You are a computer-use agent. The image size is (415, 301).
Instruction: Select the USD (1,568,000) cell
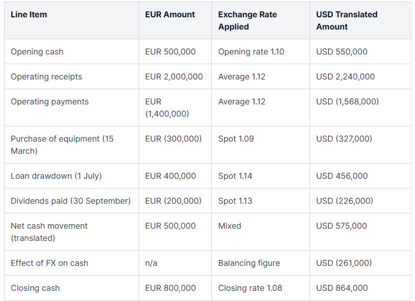pos(347,102)
